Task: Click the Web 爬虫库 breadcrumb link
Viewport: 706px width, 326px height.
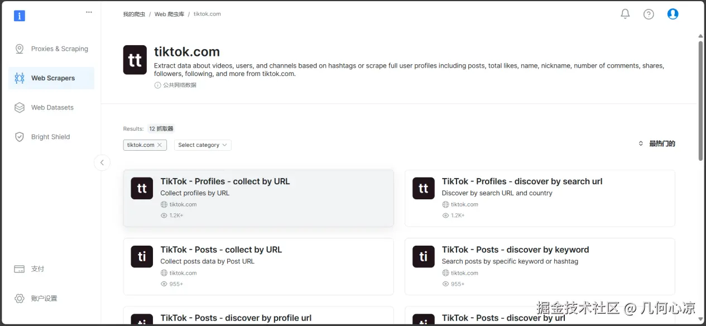Action: pos(169,14)
